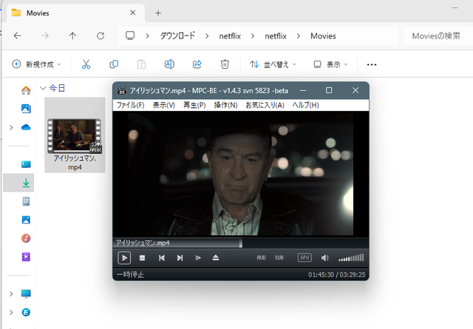
Task: Add a new Explorer tab
Action: click(158, 13)
